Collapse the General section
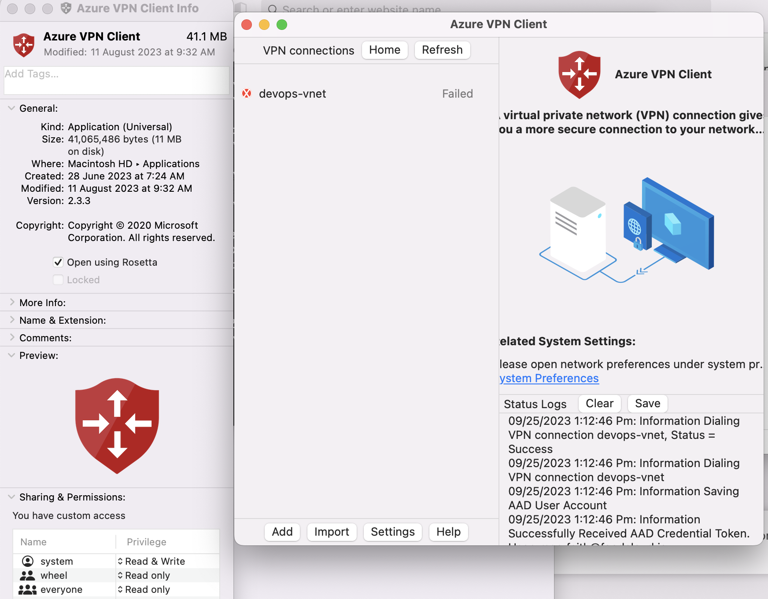768x599 pixels. (x=11, y=108)
